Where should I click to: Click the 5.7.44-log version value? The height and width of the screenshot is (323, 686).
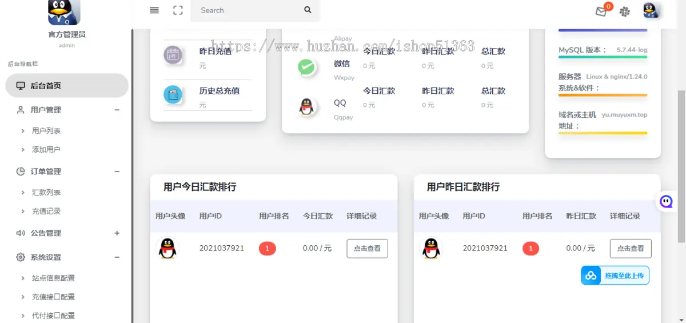(x=632, y=50)
